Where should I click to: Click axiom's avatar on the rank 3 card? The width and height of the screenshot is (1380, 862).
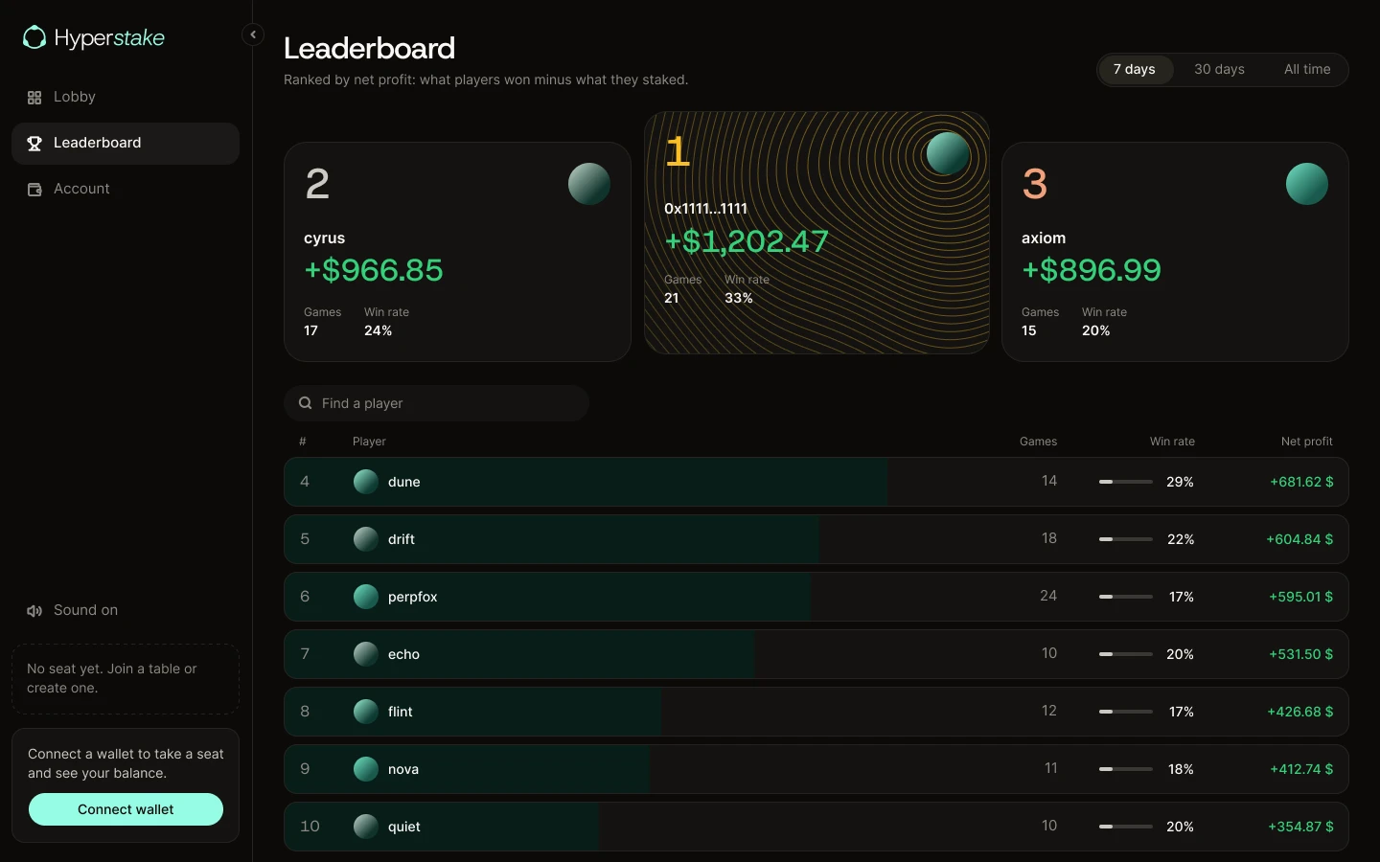(1307, 184)
